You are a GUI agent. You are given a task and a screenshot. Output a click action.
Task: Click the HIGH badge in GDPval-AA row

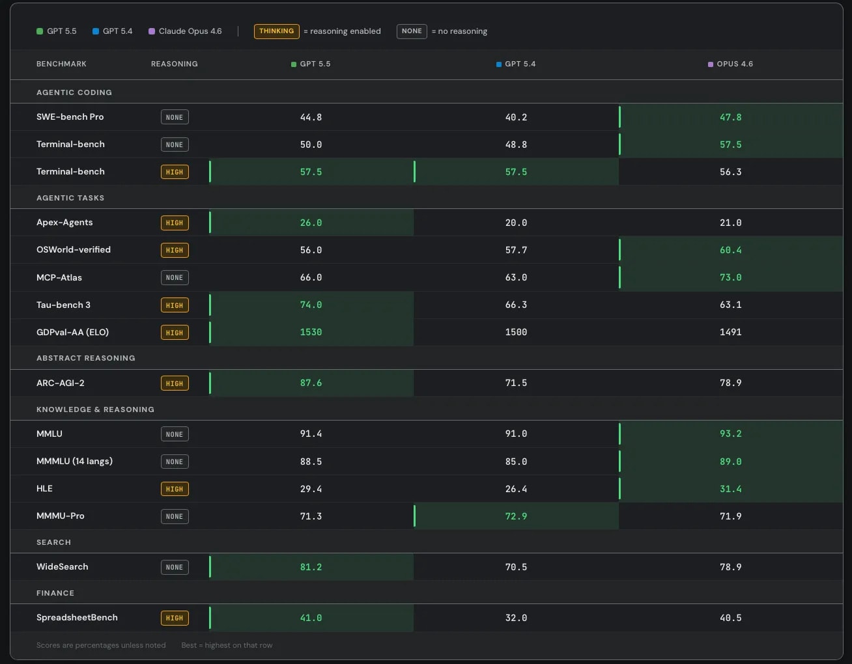175,333
